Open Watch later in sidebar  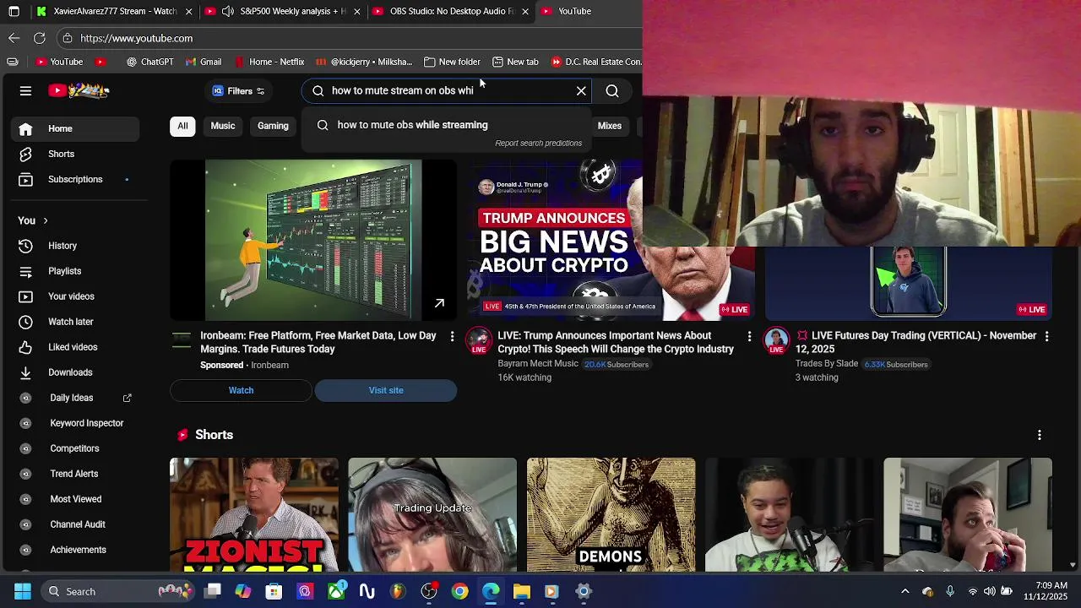(74, 322)
